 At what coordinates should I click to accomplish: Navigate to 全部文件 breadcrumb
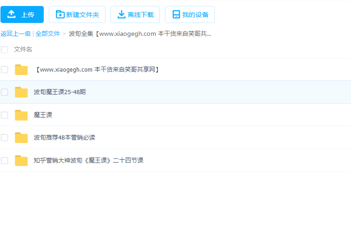(x=48, y=34)
